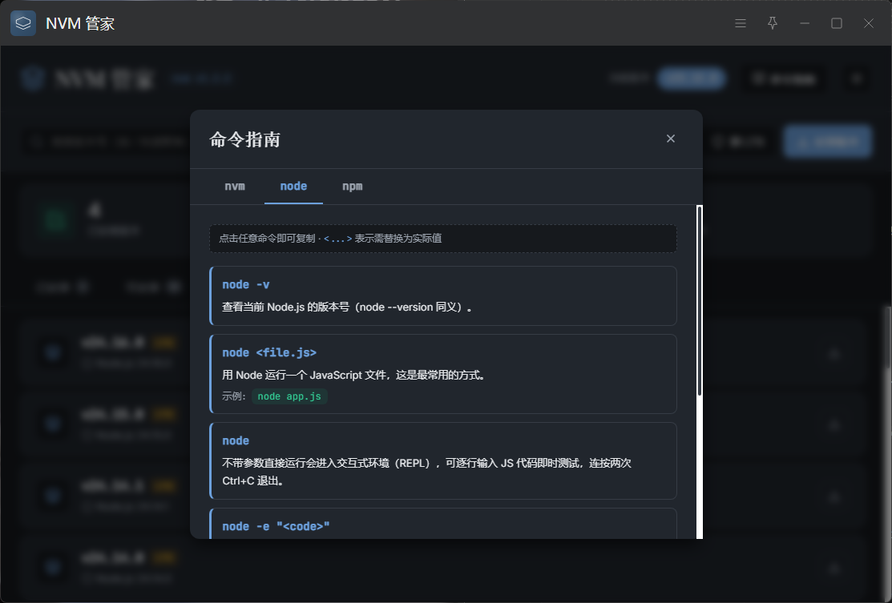This screenshot has height=603, width=892.
Task: Maximize the NVM 管家 window
Action: click(836, 23)
